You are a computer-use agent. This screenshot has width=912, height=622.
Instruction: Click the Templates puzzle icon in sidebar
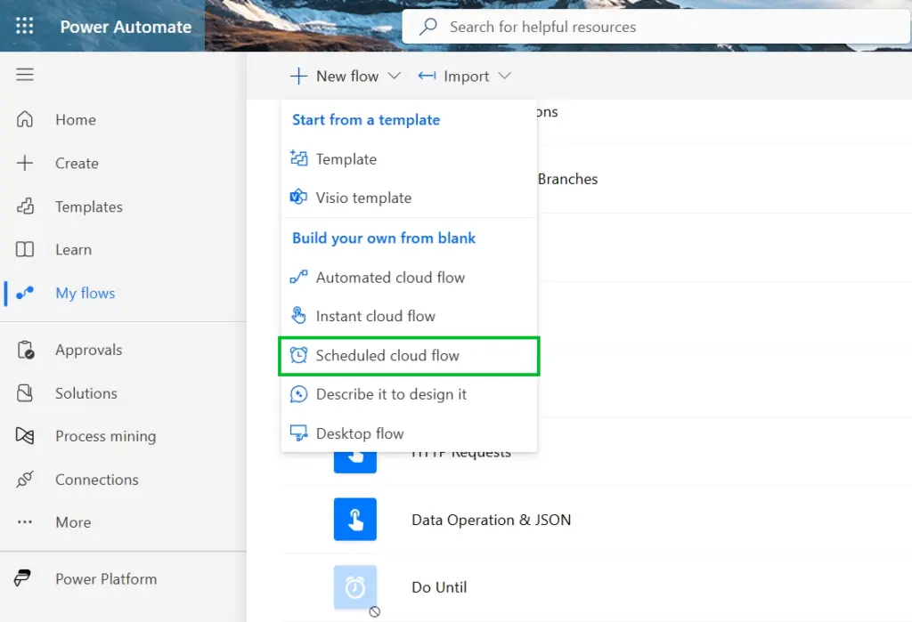click(24, 206)
